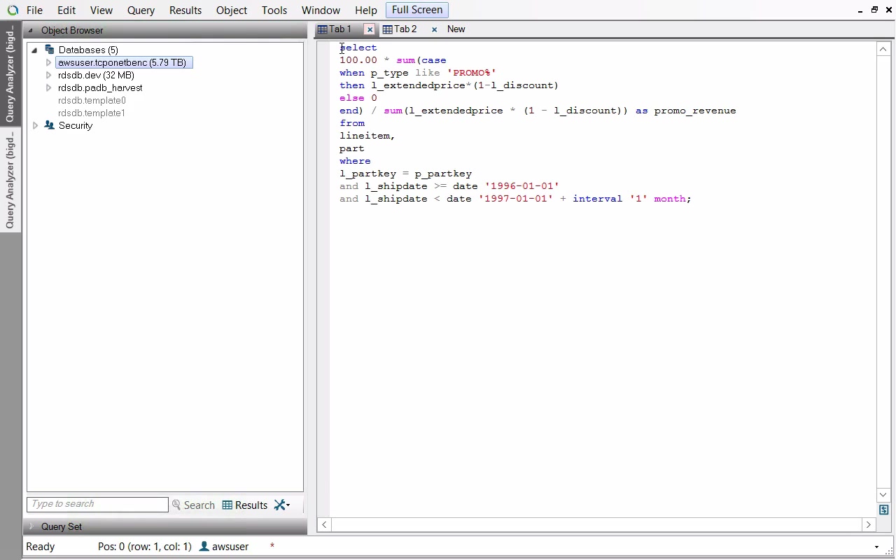Viewport: 896px width, 560px height.
Task: Click New to open a new tab
Action: click(x=456, y=29)
